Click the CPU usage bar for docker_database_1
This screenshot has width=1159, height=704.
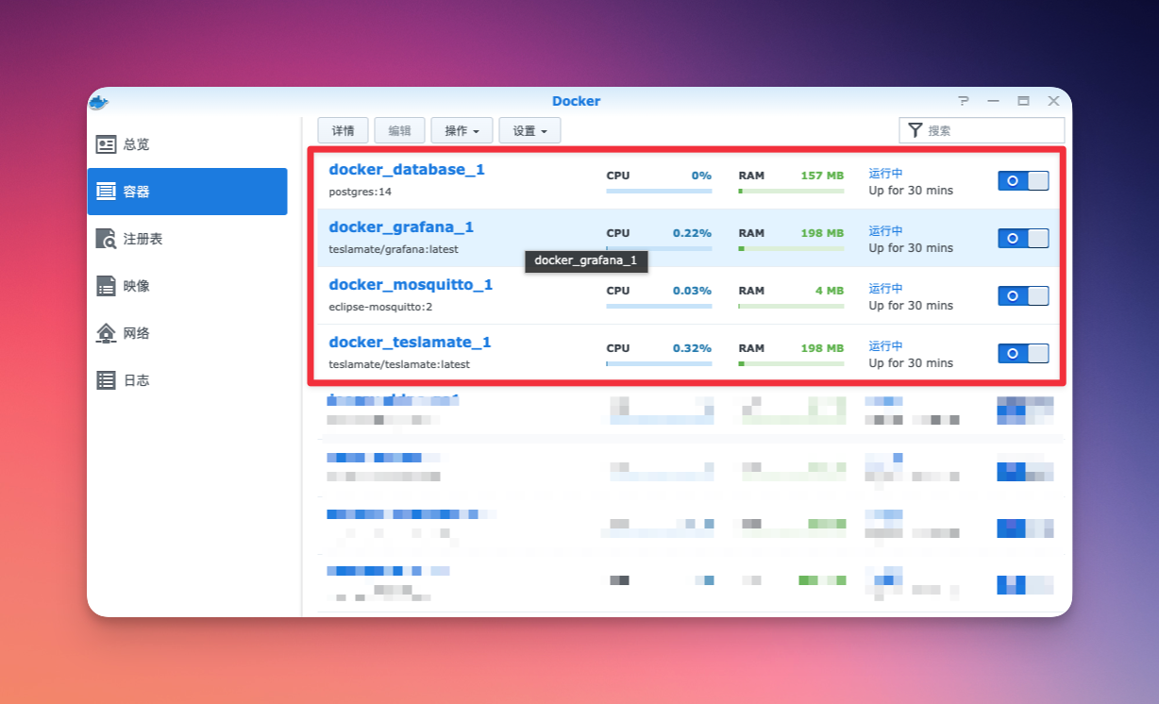(659, 191)
